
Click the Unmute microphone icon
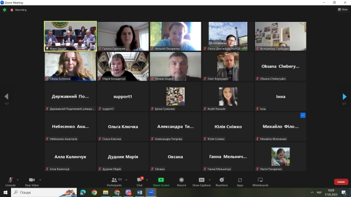pyautogui.click(x=10, y=180)
